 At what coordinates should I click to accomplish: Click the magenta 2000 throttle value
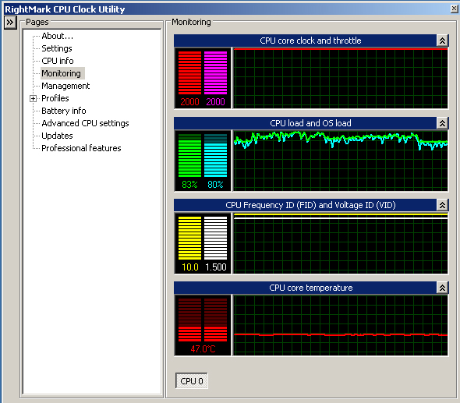pos(215,102)
